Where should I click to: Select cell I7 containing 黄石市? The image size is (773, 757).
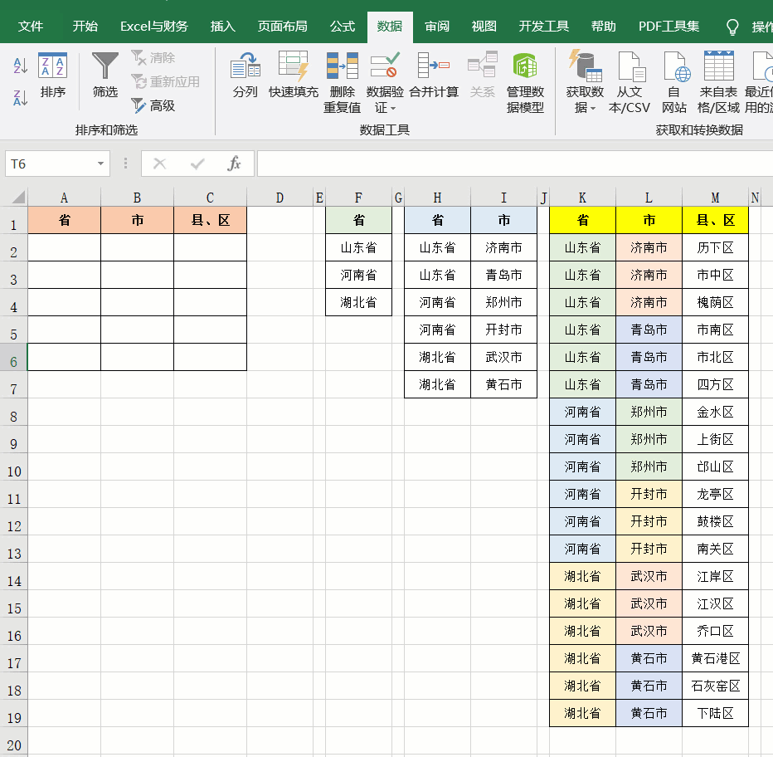(503, 384)
